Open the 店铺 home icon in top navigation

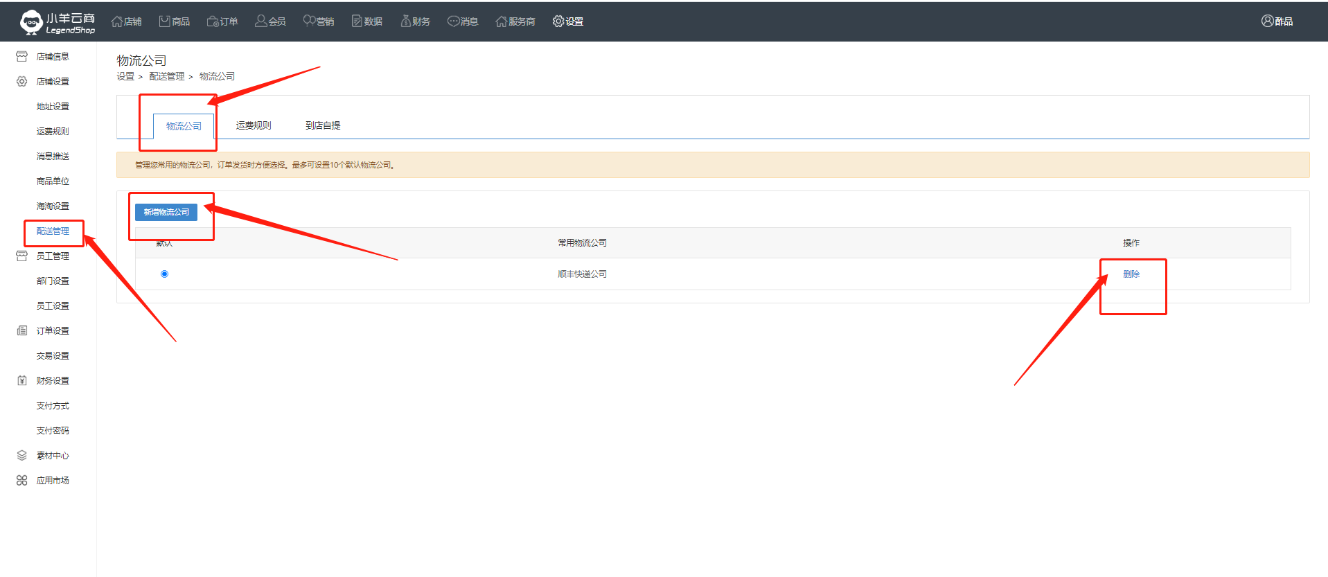(x=117, y=21)
